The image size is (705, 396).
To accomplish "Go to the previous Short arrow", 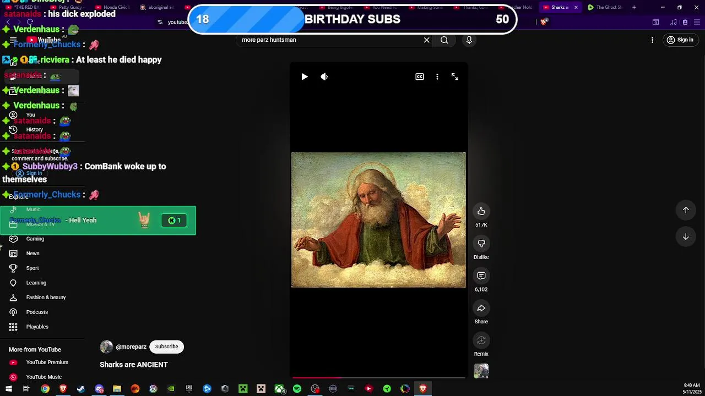I will [686, 210].
